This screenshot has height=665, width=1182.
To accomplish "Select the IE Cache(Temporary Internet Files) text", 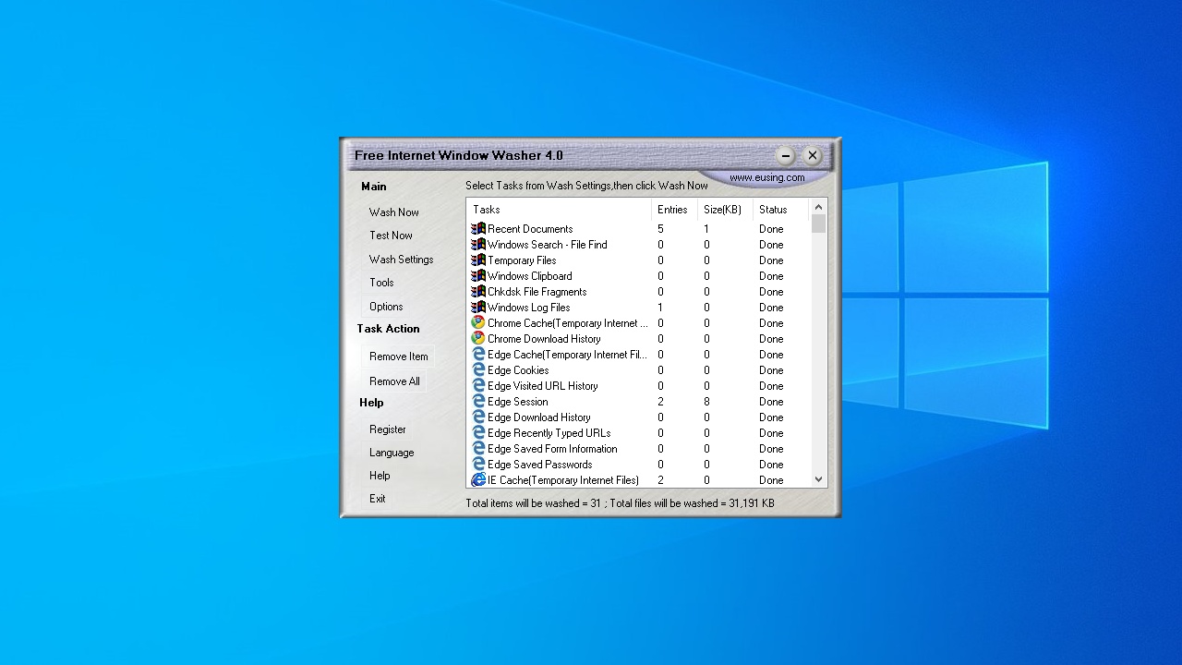I will click(x=563, y=480).
